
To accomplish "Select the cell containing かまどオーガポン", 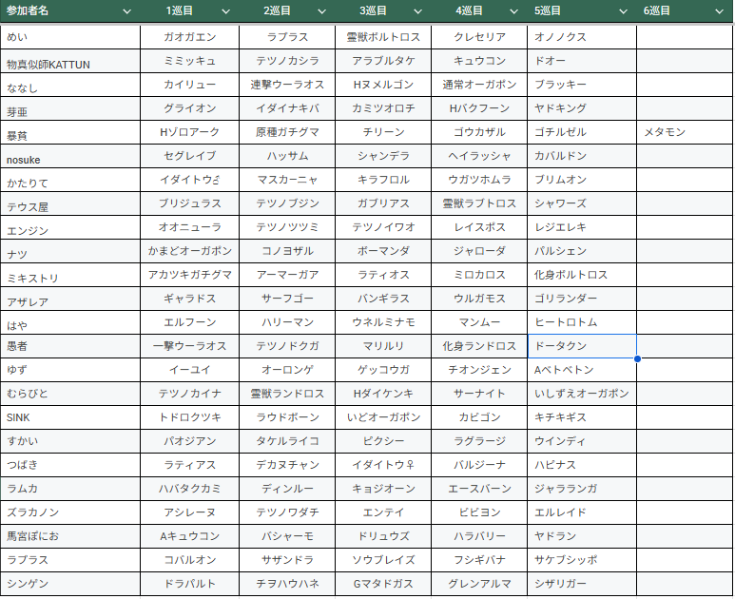I will tap(190, 251).
